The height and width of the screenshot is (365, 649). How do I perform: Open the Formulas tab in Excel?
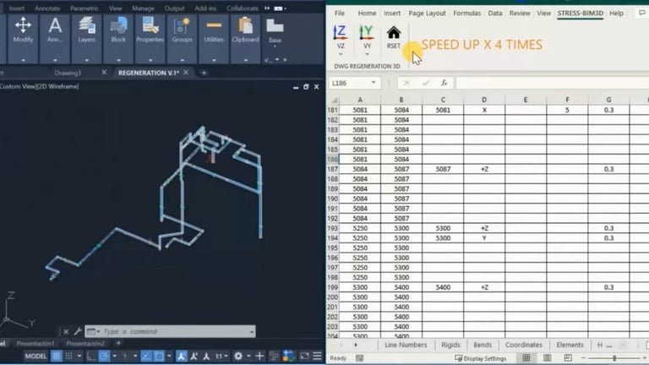[x=466, y=14]
